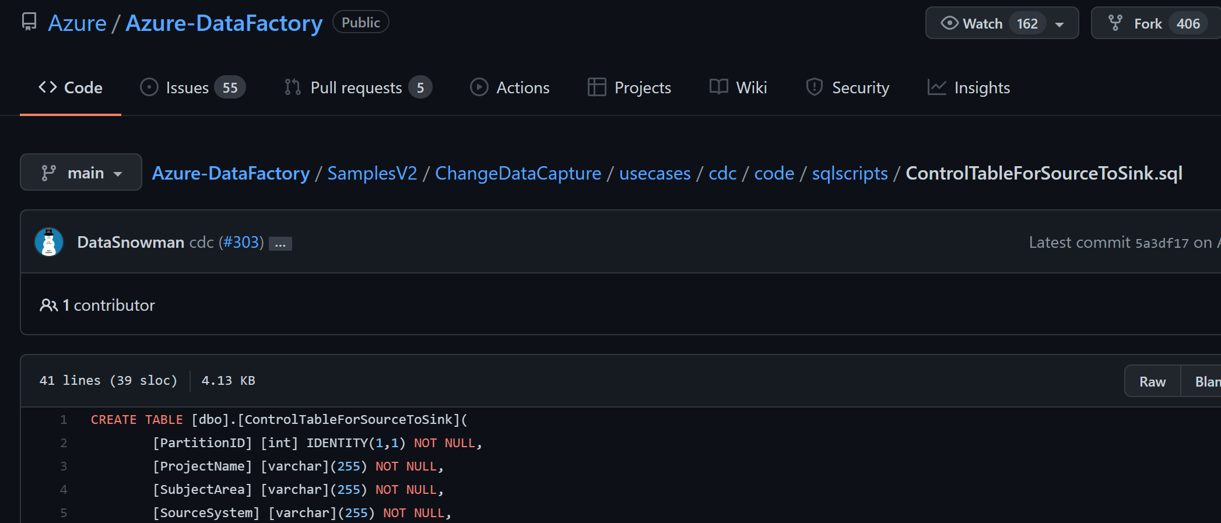Click the Fork button label
The image size is (1221, 523).
point(1148,24)
